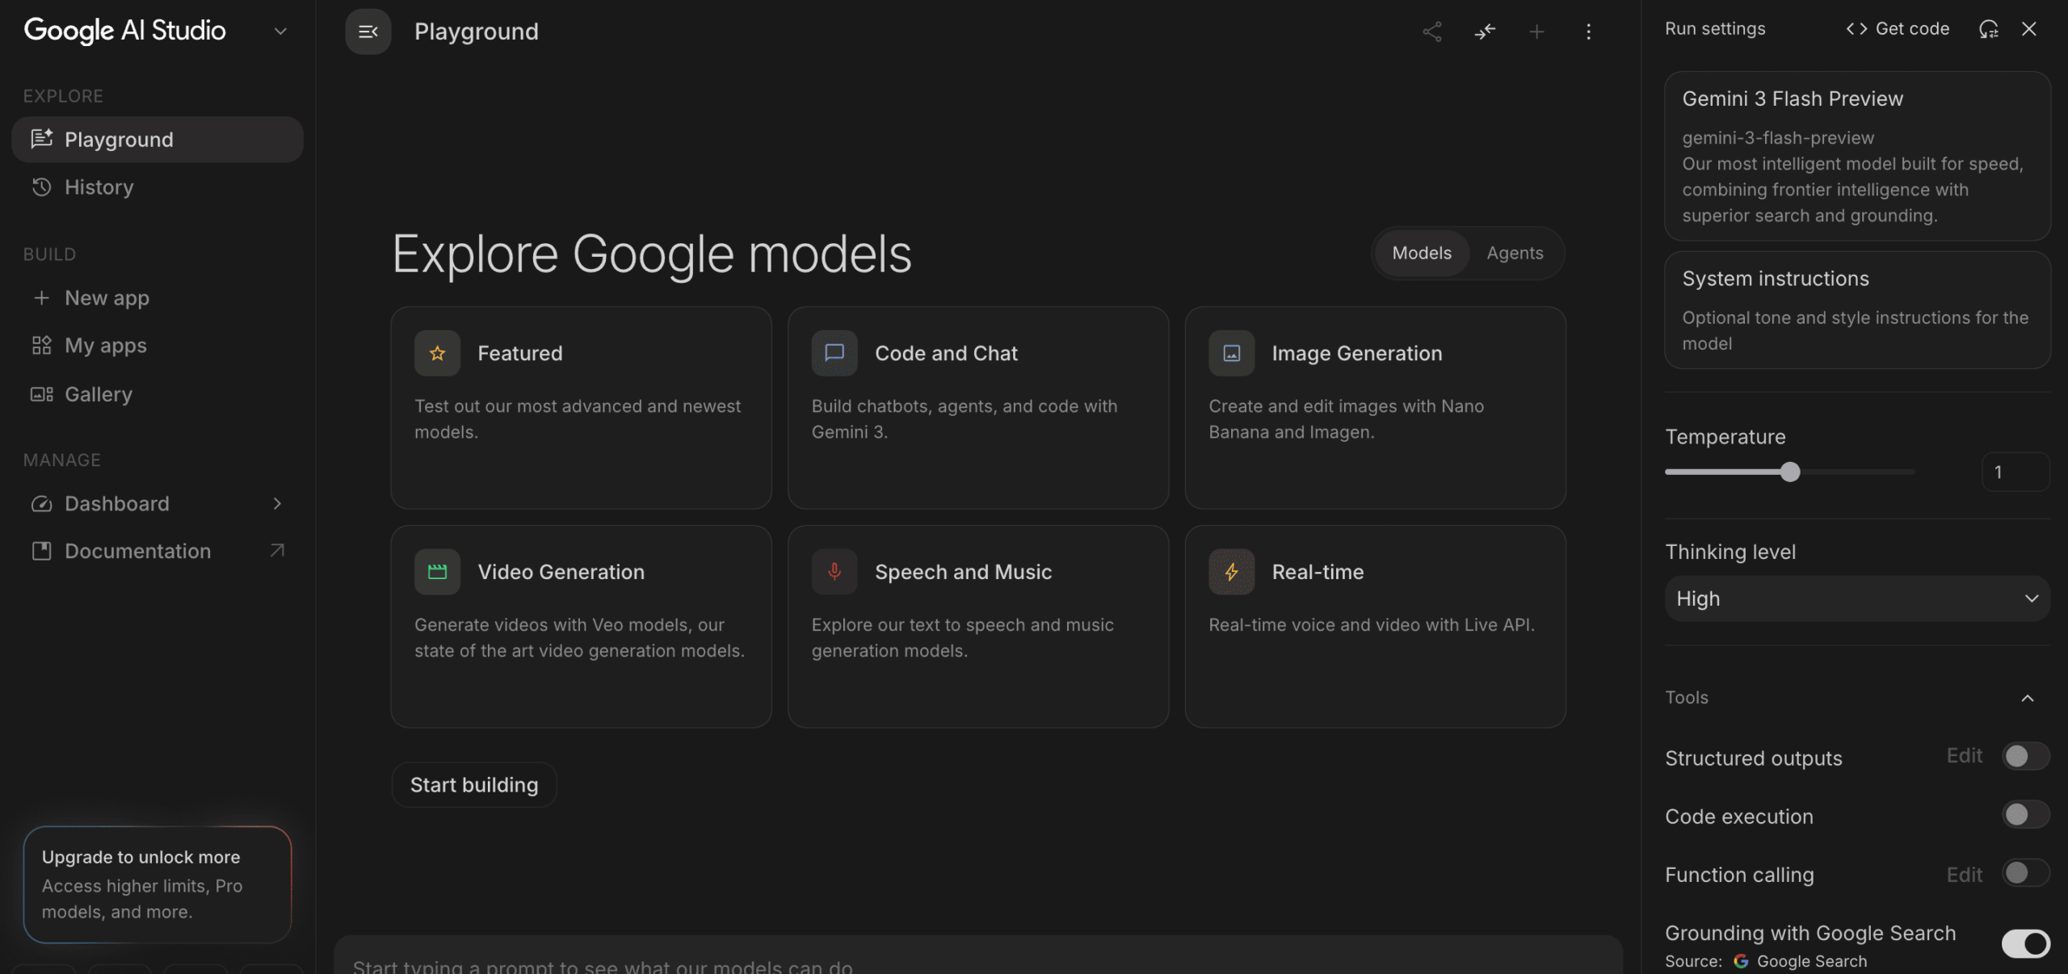This screenshot has width=2068, height=974.
Task: Click the Playground sidebar icon
Action: click(41, 139)
